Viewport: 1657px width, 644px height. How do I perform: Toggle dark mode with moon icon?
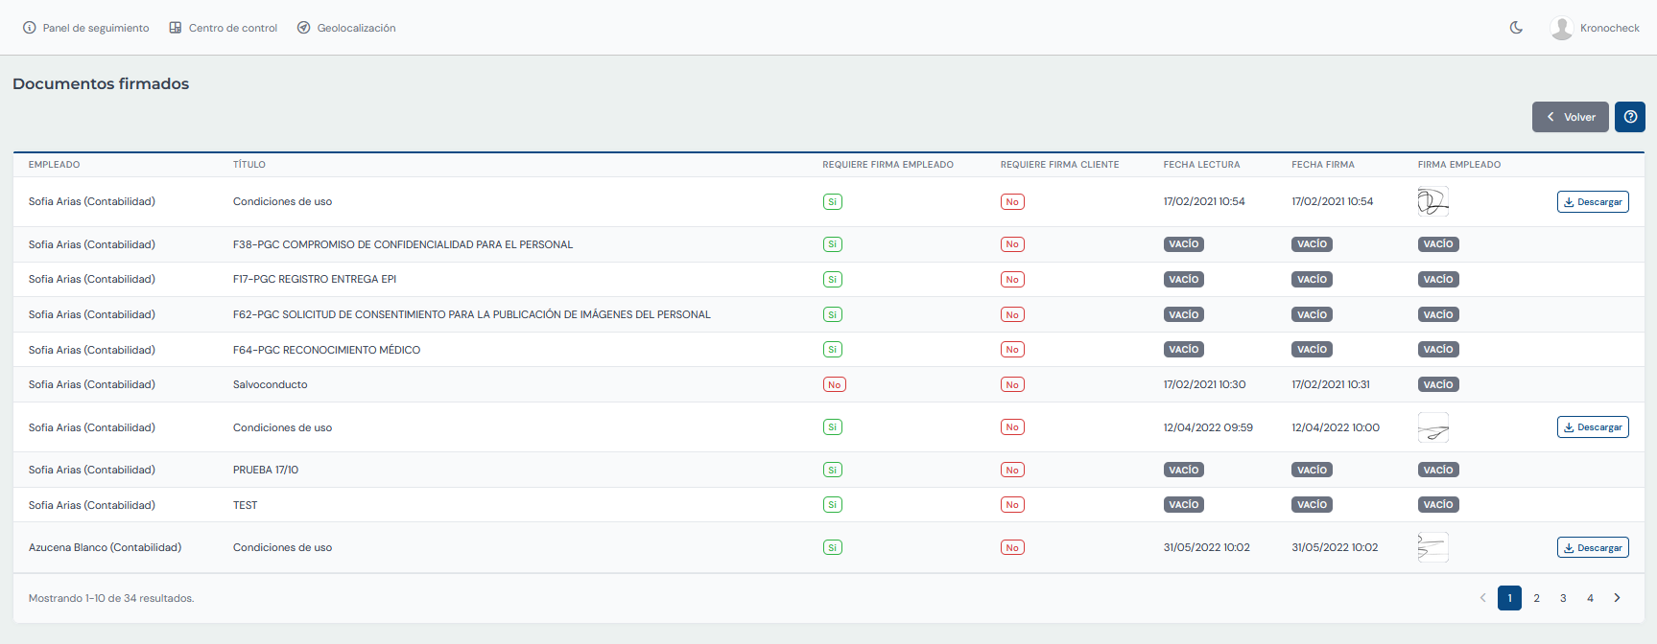[1516, 28]
